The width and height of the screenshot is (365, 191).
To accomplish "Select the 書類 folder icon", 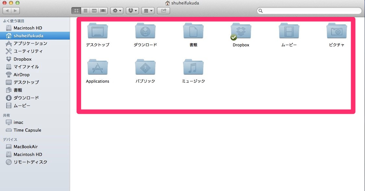I will (x=193, y=31).
